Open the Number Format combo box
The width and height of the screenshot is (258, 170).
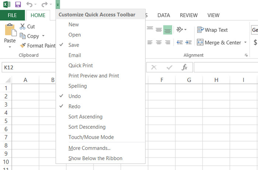[255, 30]
